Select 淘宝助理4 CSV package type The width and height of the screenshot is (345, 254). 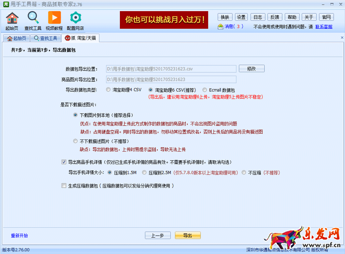pyautogui.click(x=108, y=90)
